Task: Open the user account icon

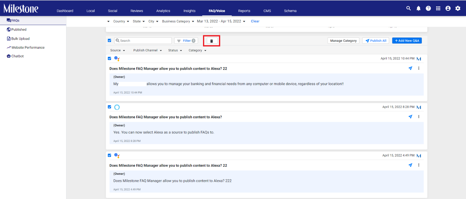Action: click(x=448, y=8)
